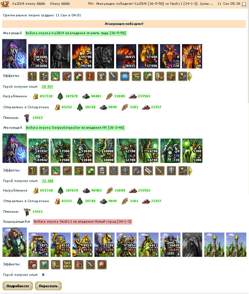The image size is (249, 294).
Task: Select the dice and fist effect icon
Action: (33, 265)
